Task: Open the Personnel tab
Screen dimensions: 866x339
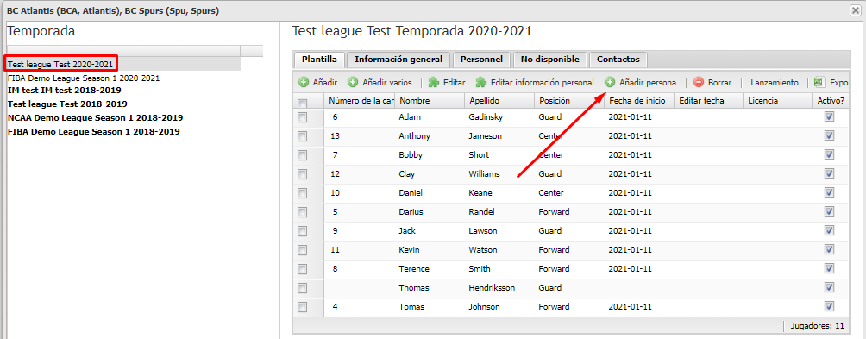Action: 481,60
